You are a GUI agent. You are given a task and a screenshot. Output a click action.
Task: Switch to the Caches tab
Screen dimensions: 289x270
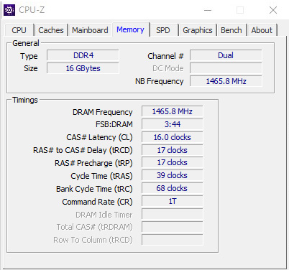[51, 30]
